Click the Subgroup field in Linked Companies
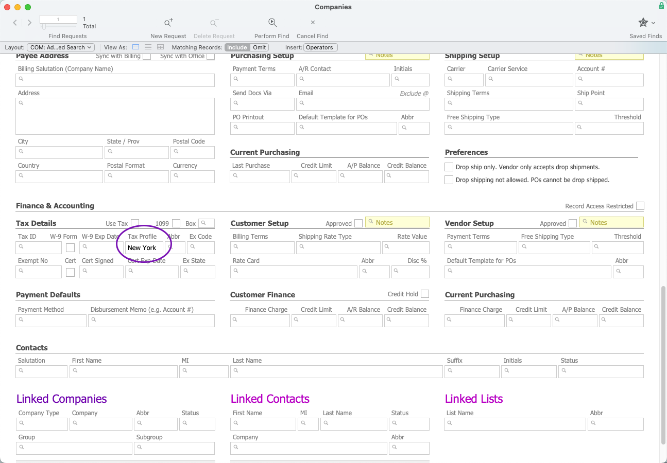Image resolution: width=667 pixels, height=463 pixels. coord(174,448)
